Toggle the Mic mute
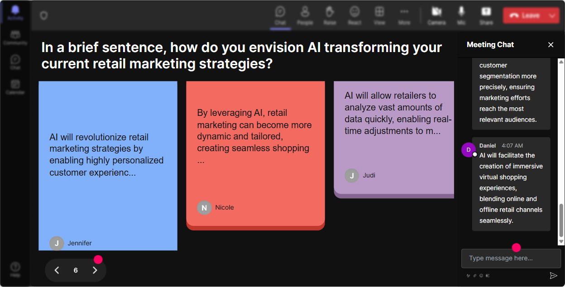565x287 pixels. [461, 15]
